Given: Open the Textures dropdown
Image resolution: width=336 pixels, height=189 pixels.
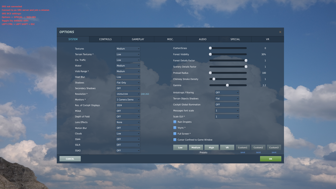Looking at the screenshot, I should point(128,49).
